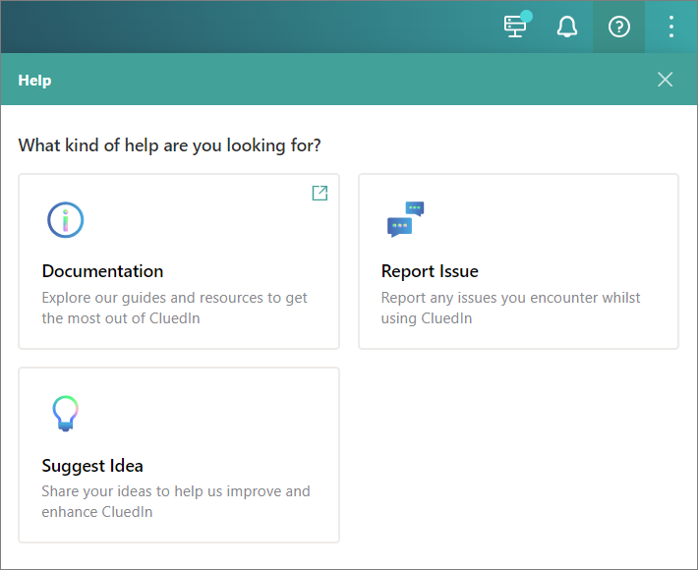Click the external link icon on Documentation card
This screenshot has width=698, height=570.
click(x=320, y=194)
